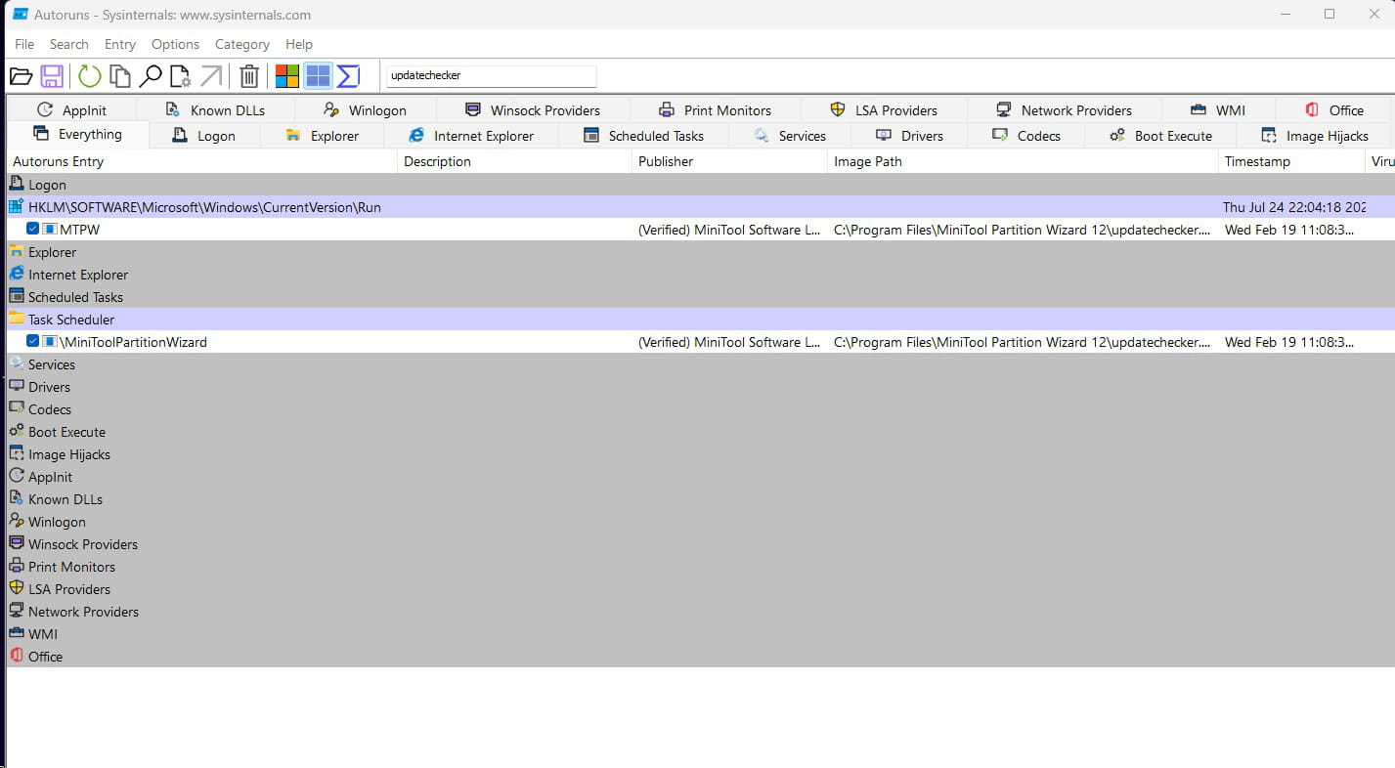The width and height of the screenshot is (1395, 768).
Task: Open the Category menu
Action: point(241,44)
